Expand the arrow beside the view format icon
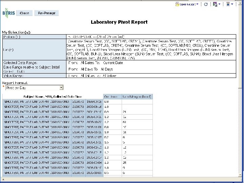This screenshot has height=183, width=244. tap(232, 4)
